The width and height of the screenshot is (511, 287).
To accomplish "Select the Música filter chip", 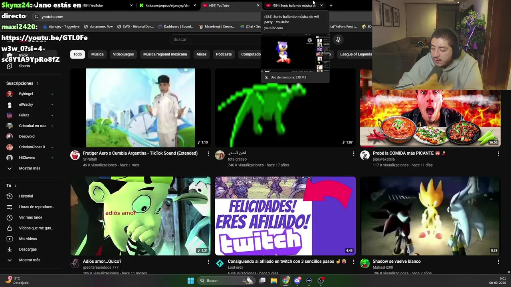I will [x=97, y=54].
